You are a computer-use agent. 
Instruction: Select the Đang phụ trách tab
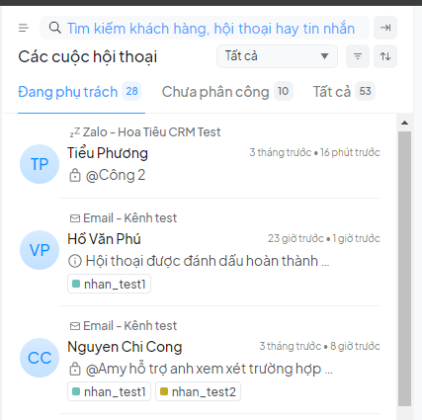pyautogui.click(x=79, y=92)
